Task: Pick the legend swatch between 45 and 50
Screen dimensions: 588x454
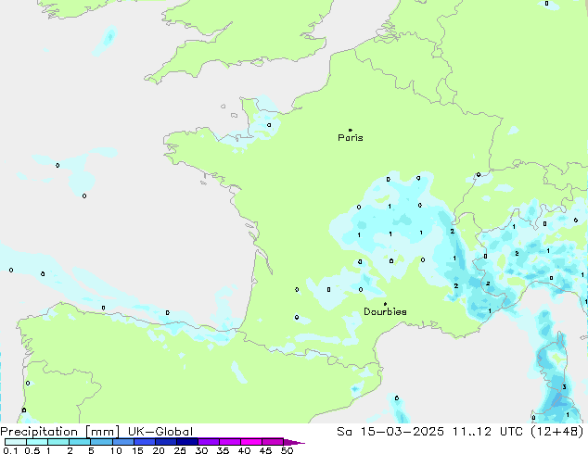Action: pyautogui.click(x=273, y=442)
